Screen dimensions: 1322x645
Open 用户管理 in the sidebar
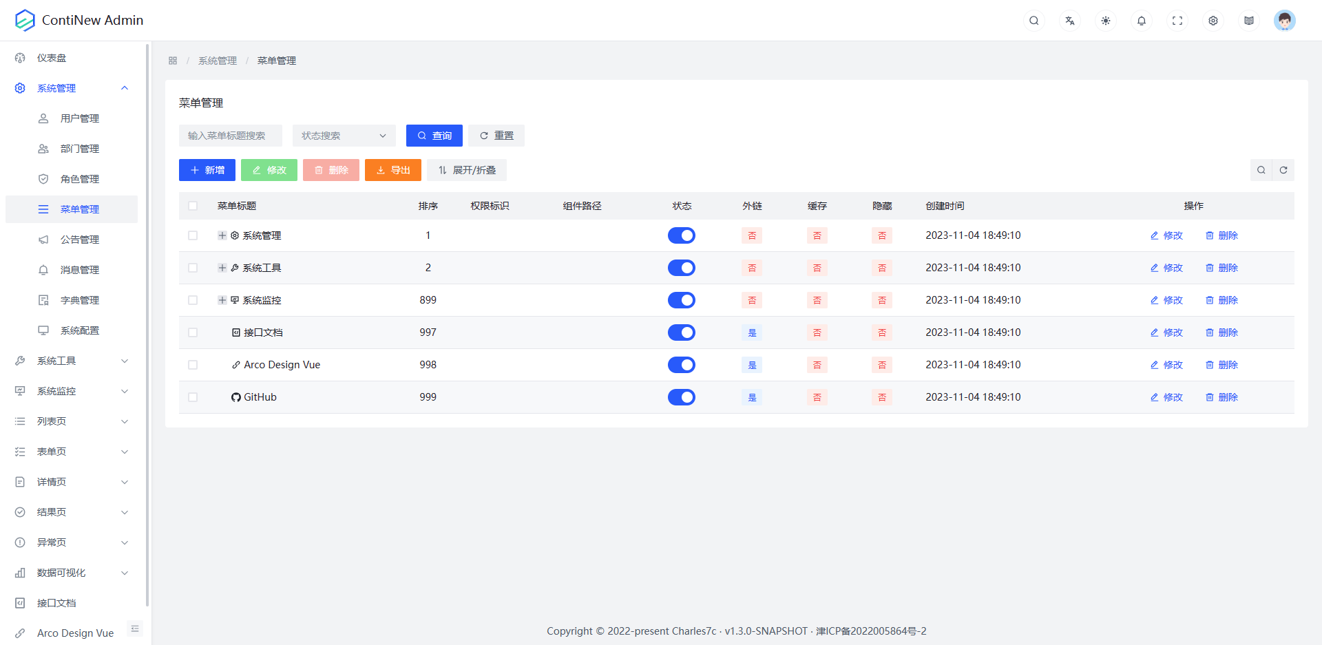[79, 118]
